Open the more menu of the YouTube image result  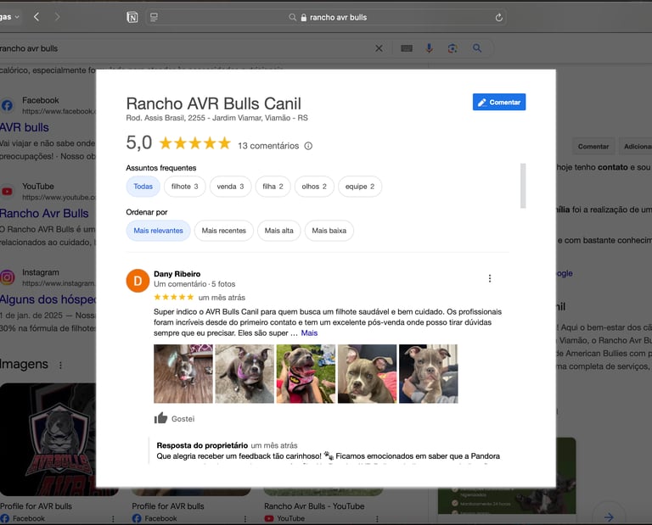[377, 519]
